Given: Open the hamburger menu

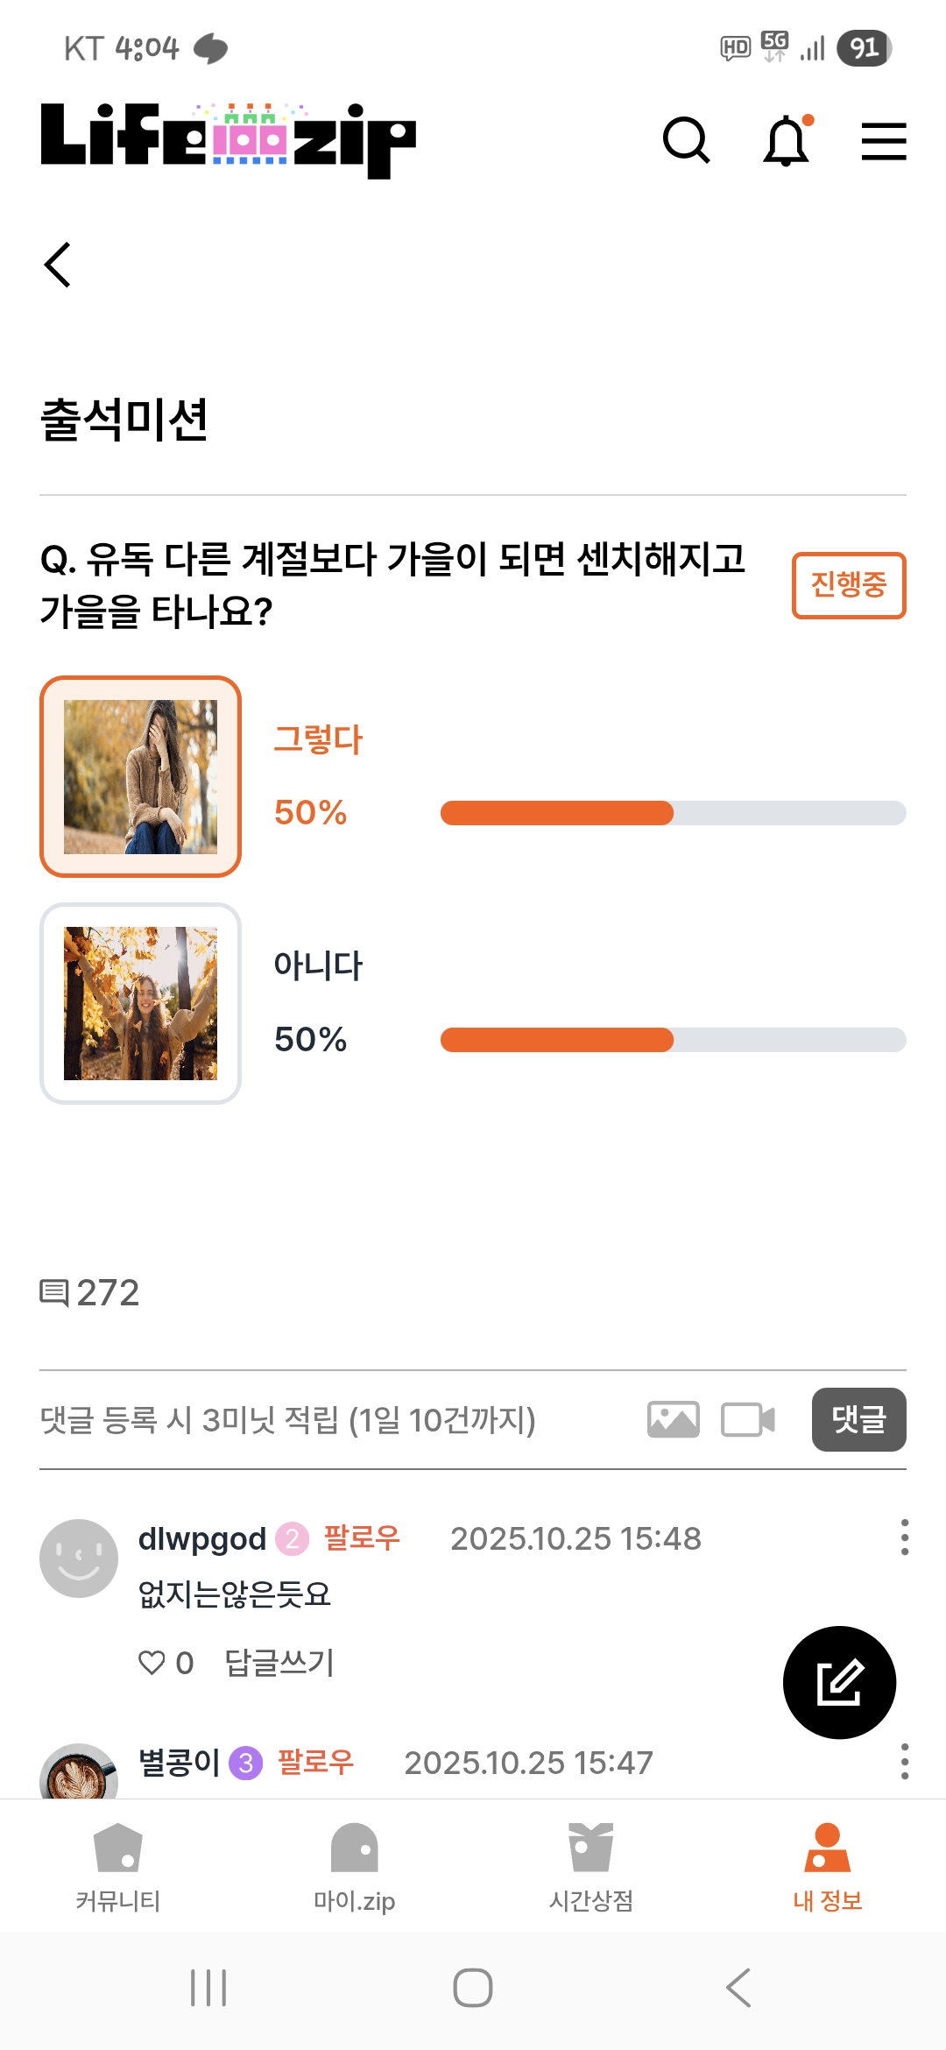Looking at the screenshot, I should (x=883, y=141).
